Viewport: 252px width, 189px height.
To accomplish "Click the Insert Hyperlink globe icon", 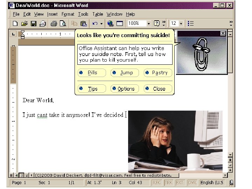I will tap(110, 24).
